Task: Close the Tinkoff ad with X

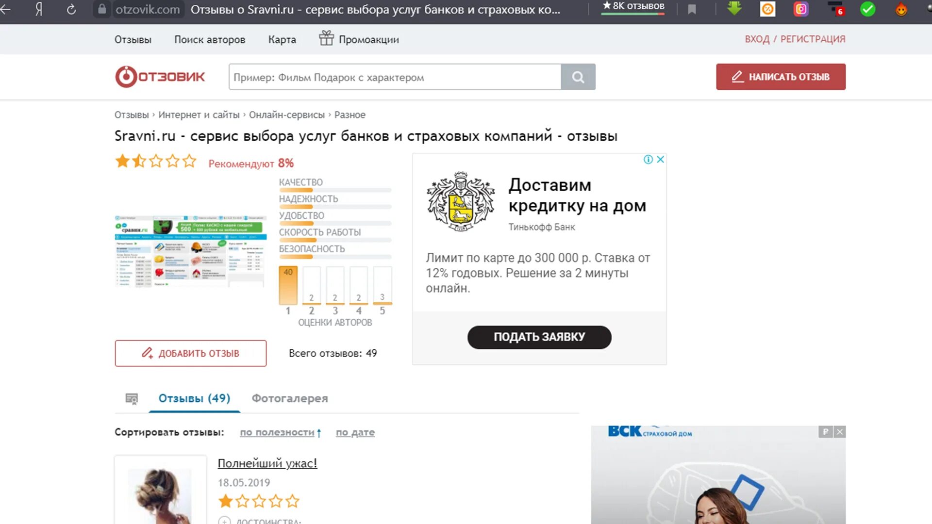Action: 660,160
